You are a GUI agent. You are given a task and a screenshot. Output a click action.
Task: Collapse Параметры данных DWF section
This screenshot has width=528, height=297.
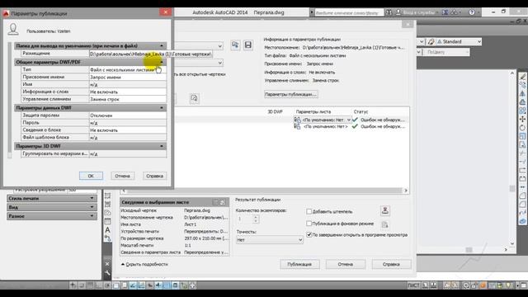coord(162,108)
